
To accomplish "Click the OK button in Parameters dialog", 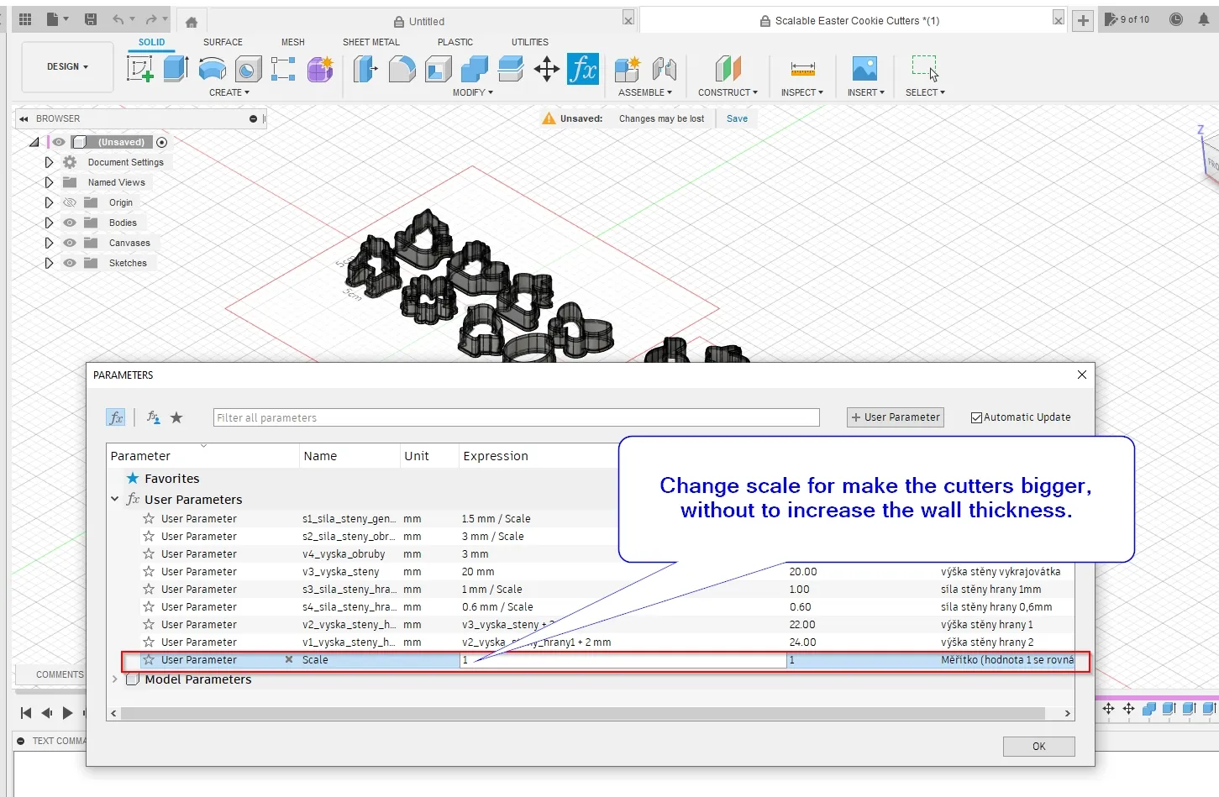I will [1038, 746].
